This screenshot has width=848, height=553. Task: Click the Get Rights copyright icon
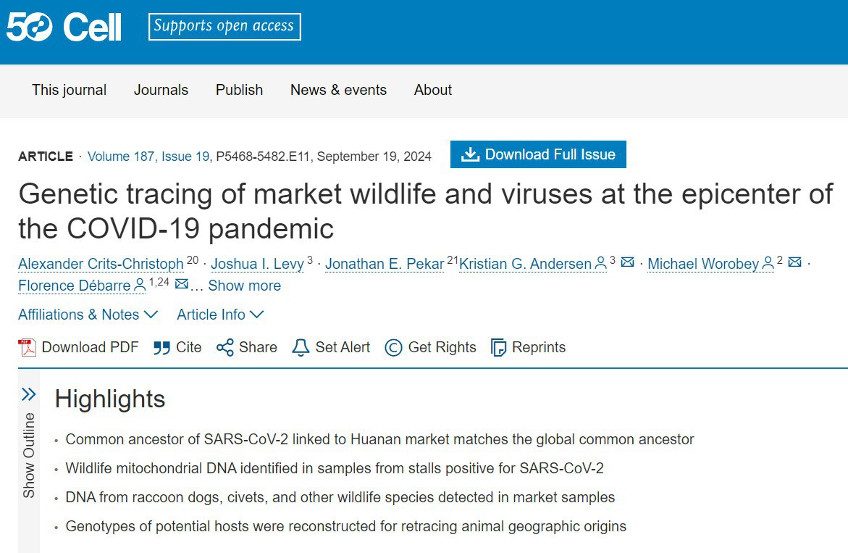(x=393, y=347)
